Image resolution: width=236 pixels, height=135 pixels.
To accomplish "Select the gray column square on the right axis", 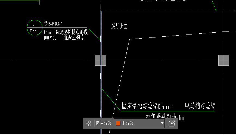I will pyautogui.click(x=224, y=60).
